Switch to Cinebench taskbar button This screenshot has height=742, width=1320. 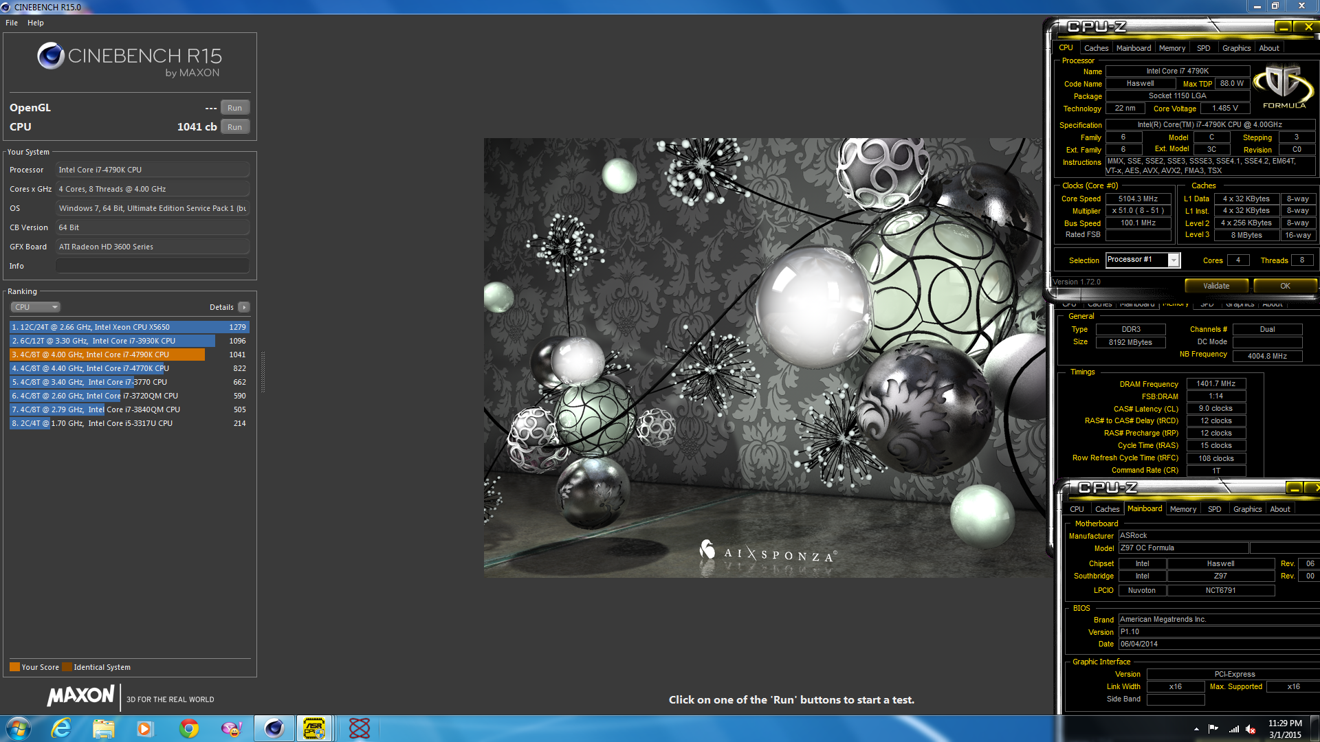tap(274, 728)
